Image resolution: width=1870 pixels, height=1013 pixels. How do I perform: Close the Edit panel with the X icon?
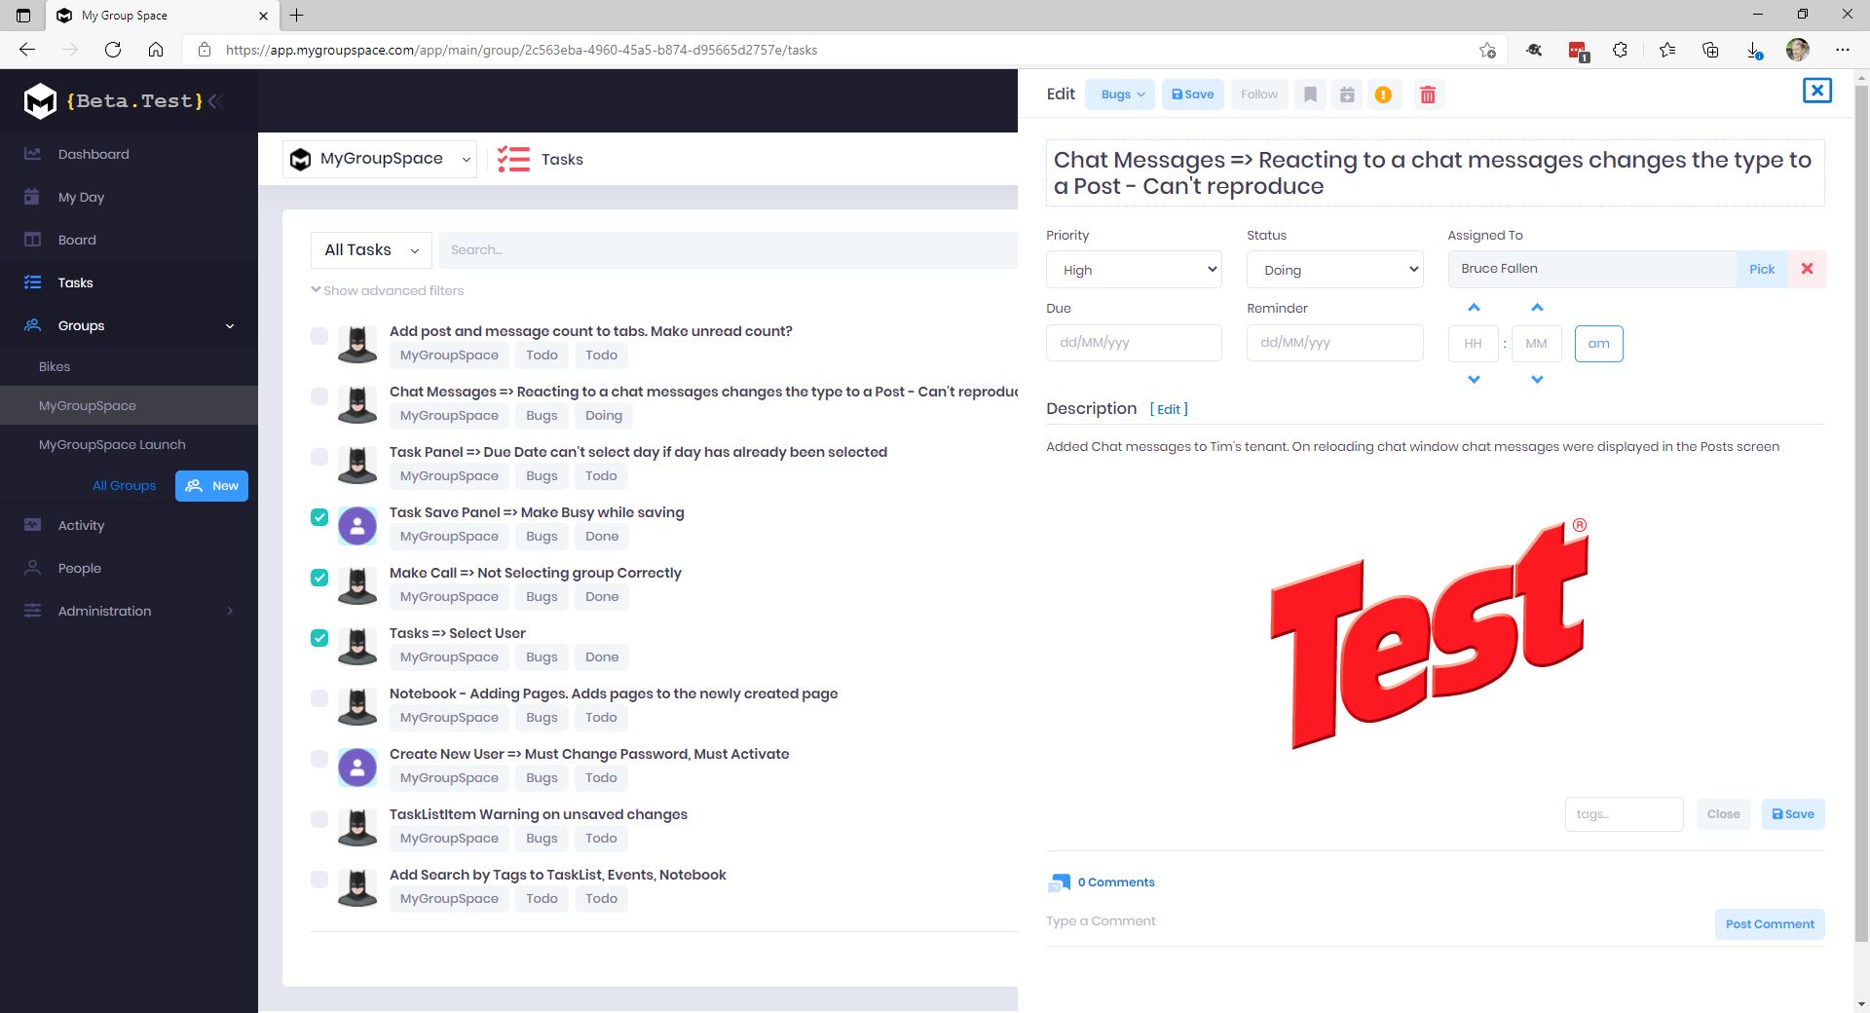point(1817,91)
